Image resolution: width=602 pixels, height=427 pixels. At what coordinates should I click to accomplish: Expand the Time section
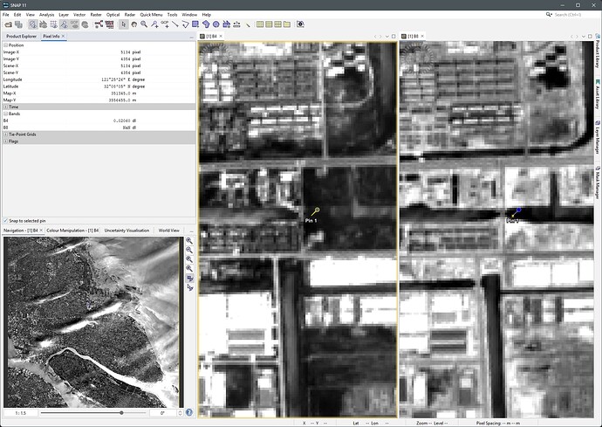pos(4,107)
